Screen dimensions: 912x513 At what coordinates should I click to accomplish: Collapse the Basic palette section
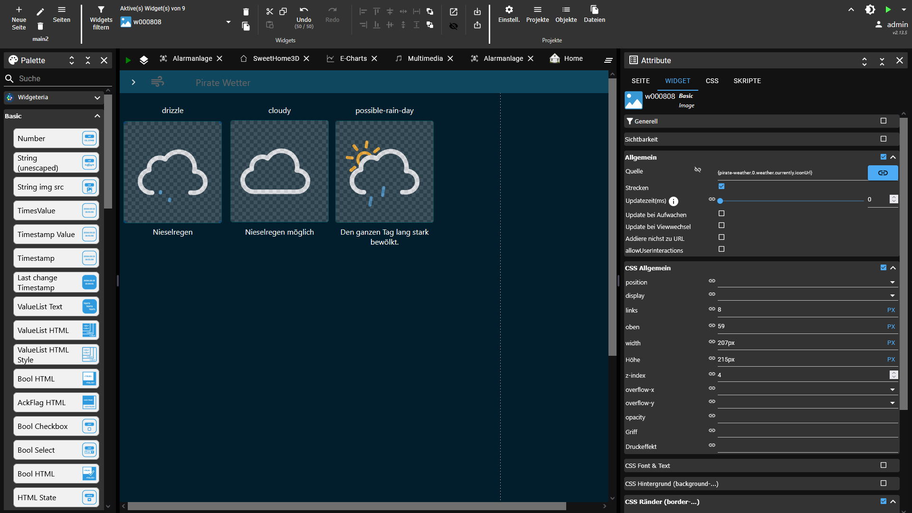tap(97, 116)
